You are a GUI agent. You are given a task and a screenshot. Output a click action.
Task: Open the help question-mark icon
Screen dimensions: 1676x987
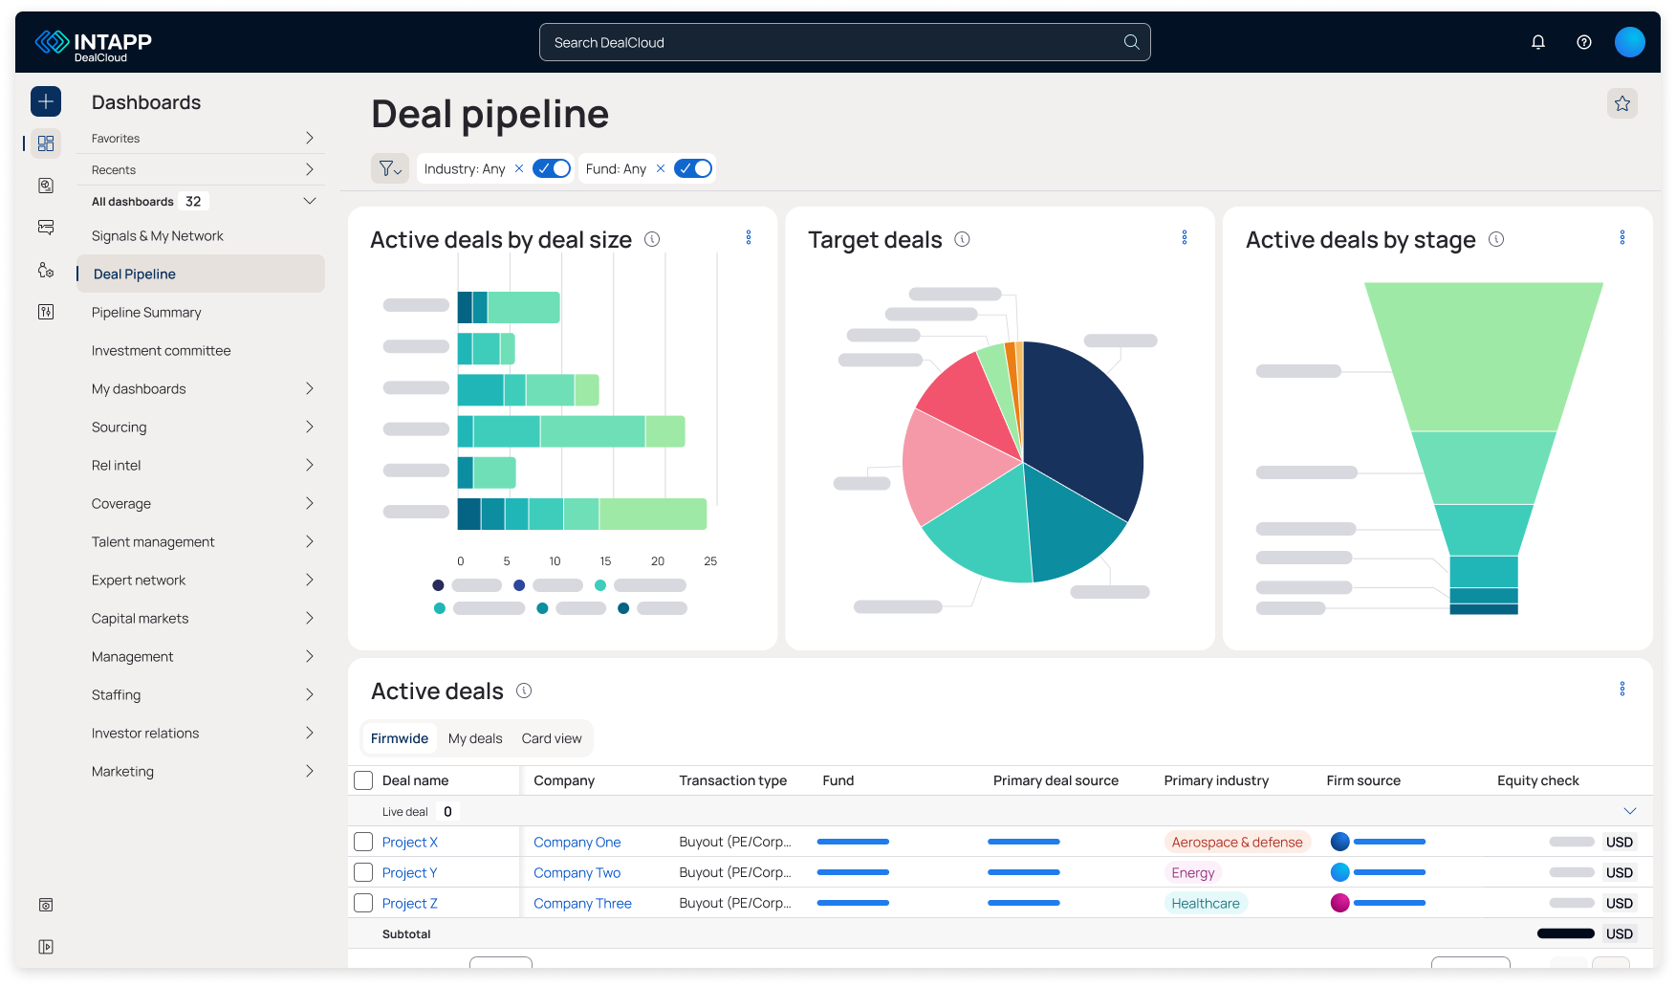1583,41
